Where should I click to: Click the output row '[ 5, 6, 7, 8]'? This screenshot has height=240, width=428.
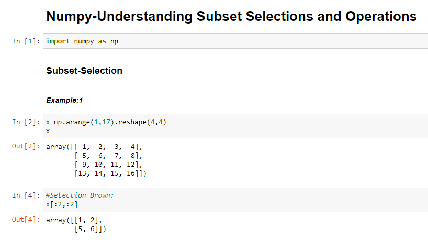(x=108, y=156)
